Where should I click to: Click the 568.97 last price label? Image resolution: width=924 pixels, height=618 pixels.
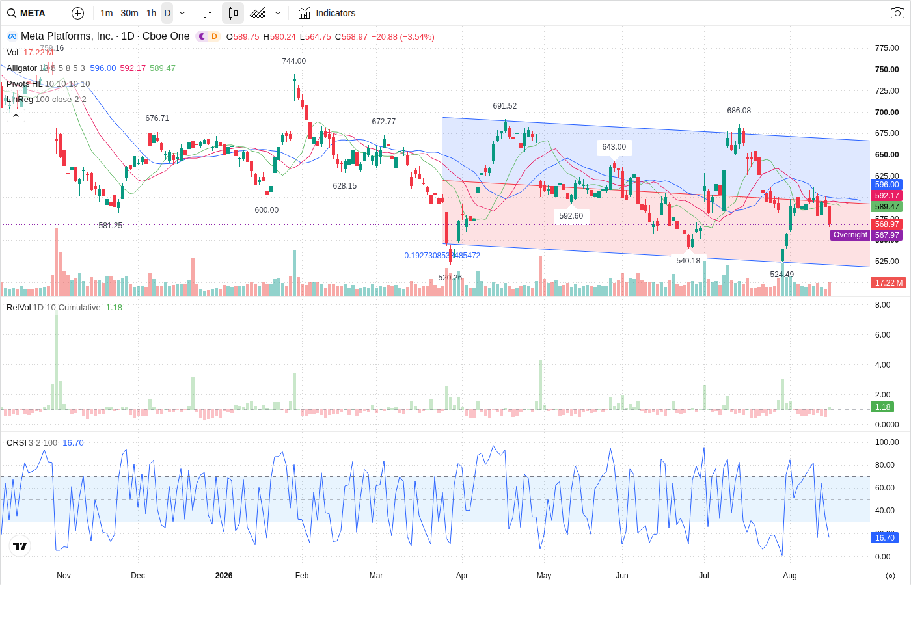[x=886, y=224]
